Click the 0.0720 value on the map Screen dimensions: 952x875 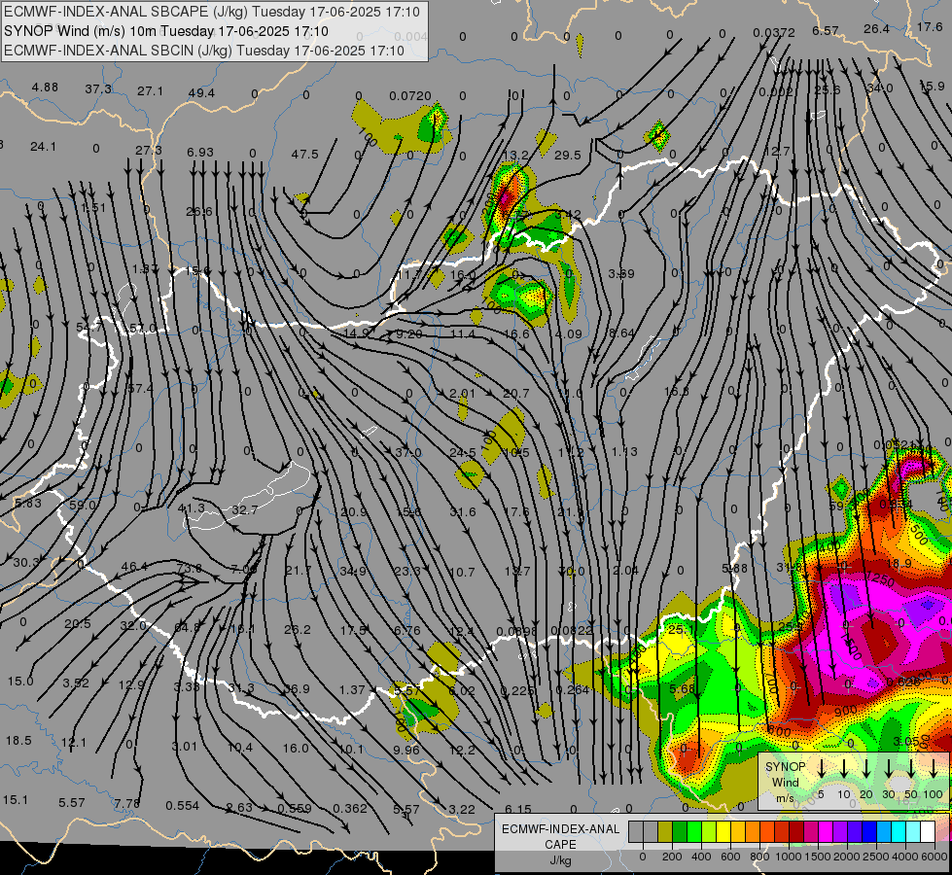point(410,96)
